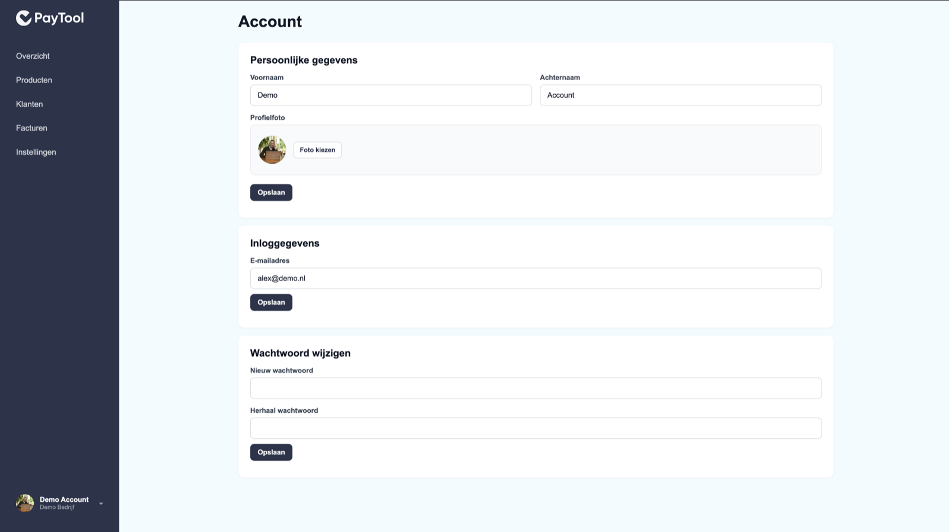Click the Voornaam input field
949x532 pixels.
tap(391, 95)
